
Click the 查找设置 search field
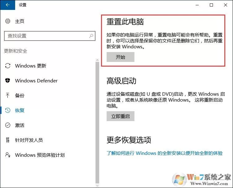[50, 36]
